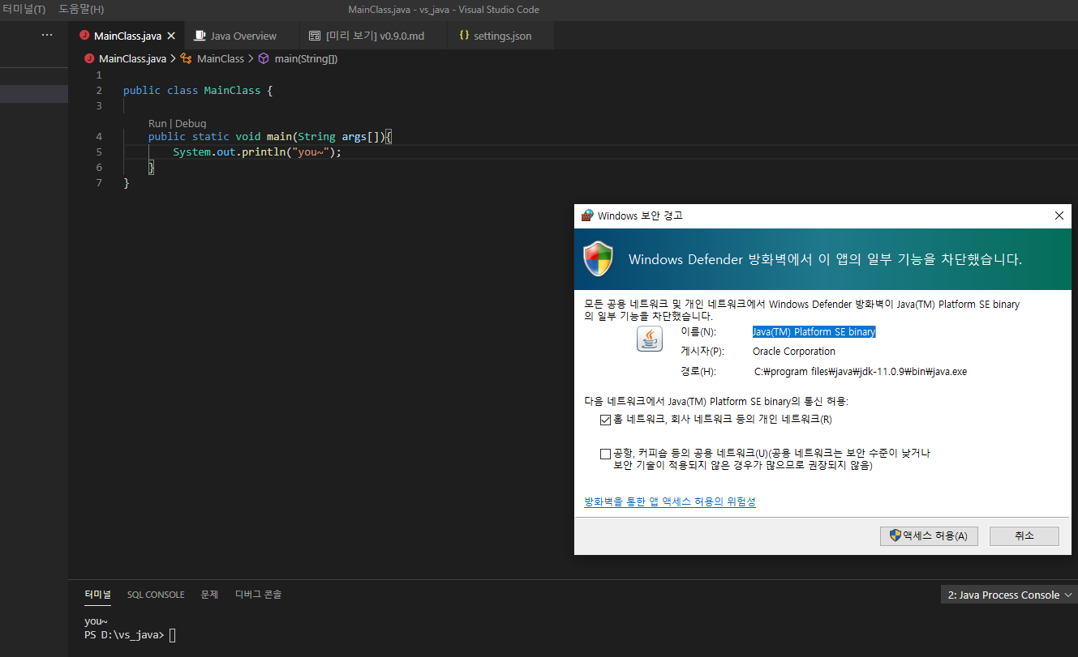Select the 터미널 panel tab
This screenshot has height=657, width=1078.
click(97, 595)
